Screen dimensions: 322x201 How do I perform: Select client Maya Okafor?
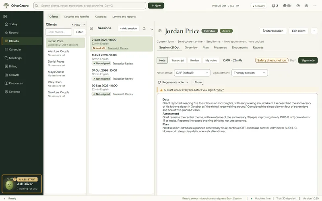pos(65,74)
